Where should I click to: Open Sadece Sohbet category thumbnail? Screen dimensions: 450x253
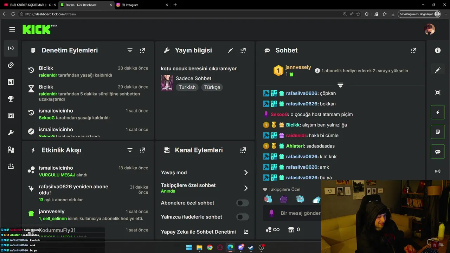point(167,83)
